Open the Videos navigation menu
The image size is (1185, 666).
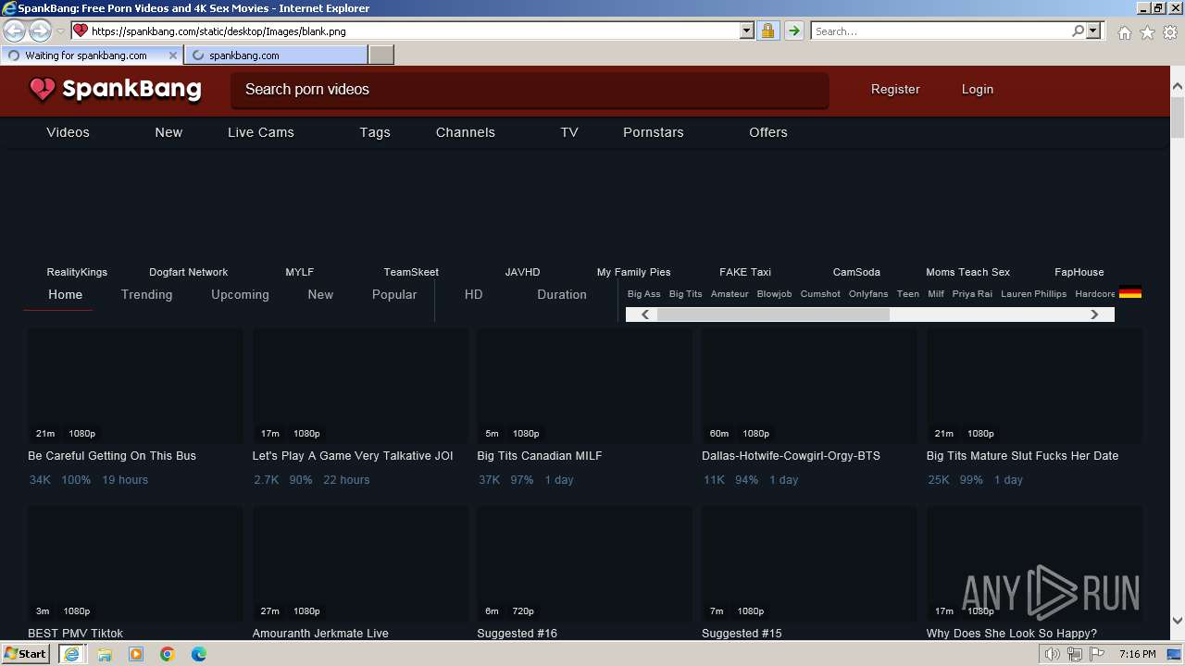[x=68, y=132]
